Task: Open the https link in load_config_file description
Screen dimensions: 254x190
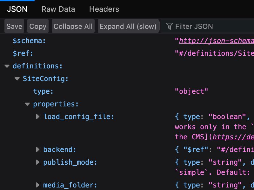Action: [x=233, y=137]
